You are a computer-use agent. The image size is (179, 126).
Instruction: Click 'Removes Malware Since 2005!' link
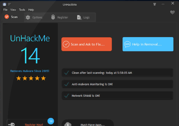click(x=30, y=71)
